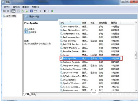The image size is (138, 101).
Task: Click the gear icon of Quality Windows...
Action: coord(61,83)
